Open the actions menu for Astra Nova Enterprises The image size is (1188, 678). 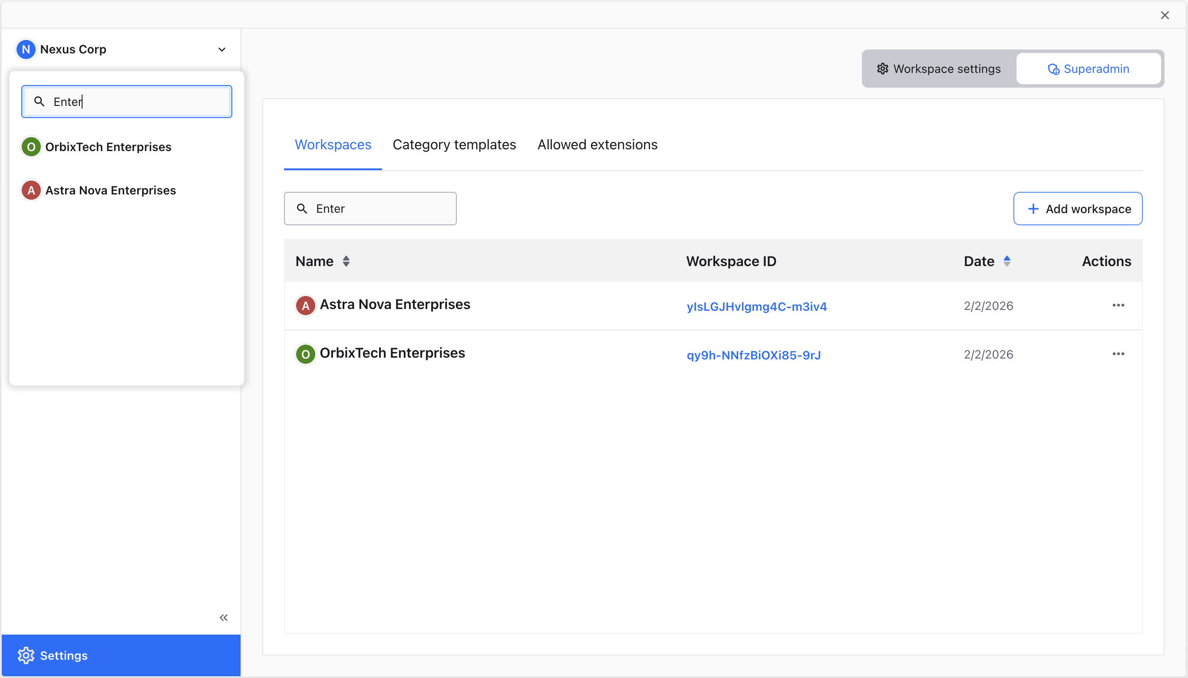1119,305
